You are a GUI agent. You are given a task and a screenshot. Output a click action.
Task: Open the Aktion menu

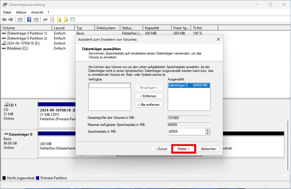point(21,12)
